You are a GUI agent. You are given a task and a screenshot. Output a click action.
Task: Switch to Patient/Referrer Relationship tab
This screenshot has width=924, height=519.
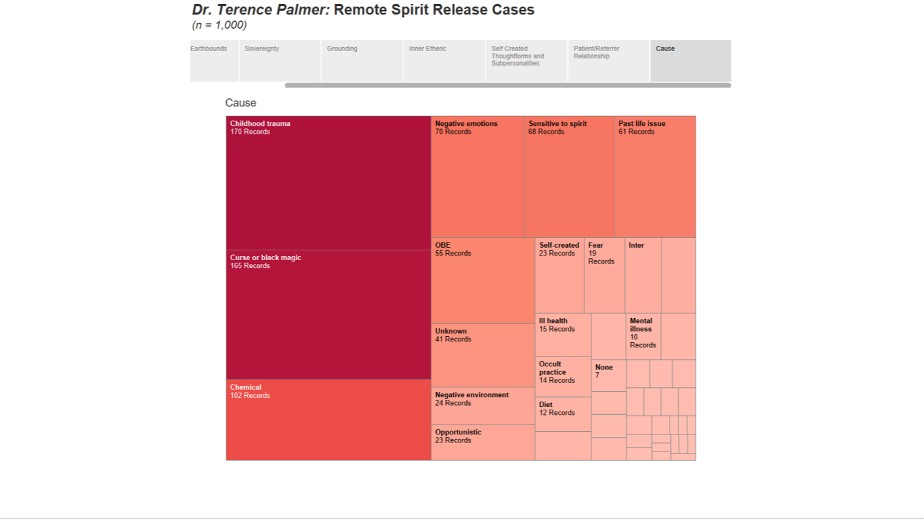coord(609,61)
